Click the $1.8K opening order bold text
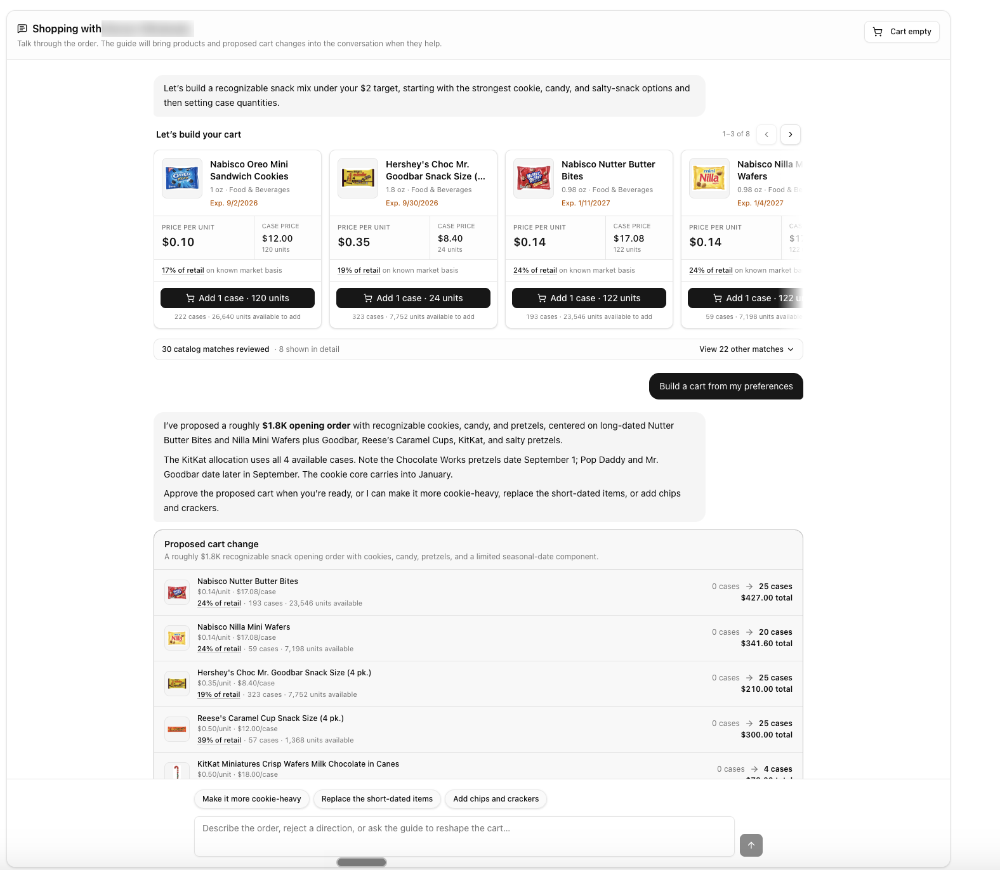Image resolution: width=1000 pixels, height=870 pixels. tap(306, 425)
